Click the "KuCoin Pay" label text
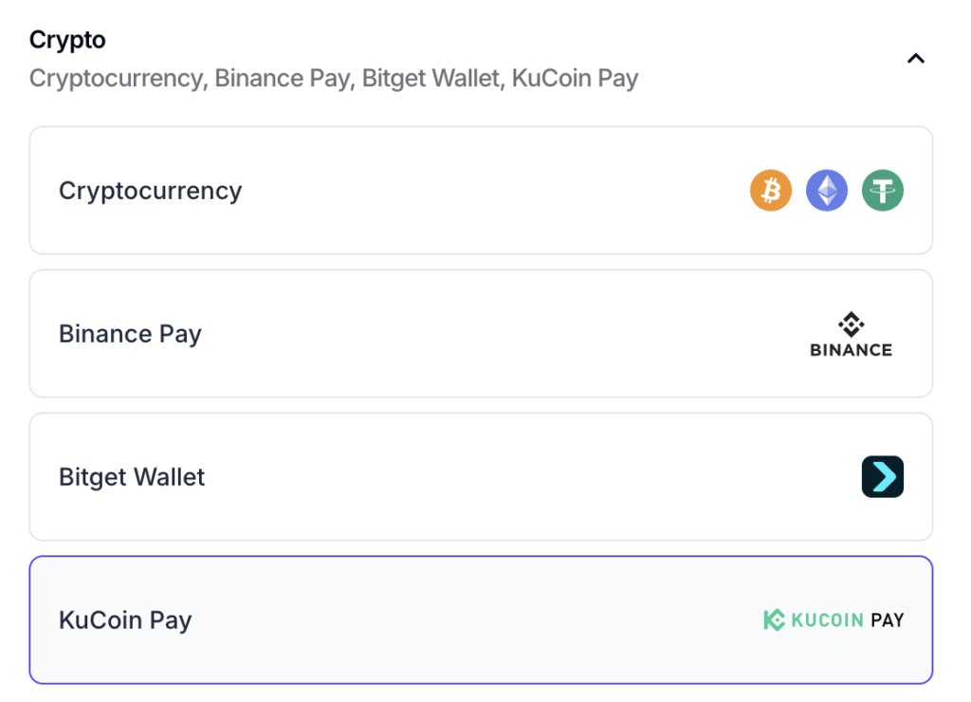The width and height of the screenshot is (971, 702). pyautogui.click(x=125, y=620)
